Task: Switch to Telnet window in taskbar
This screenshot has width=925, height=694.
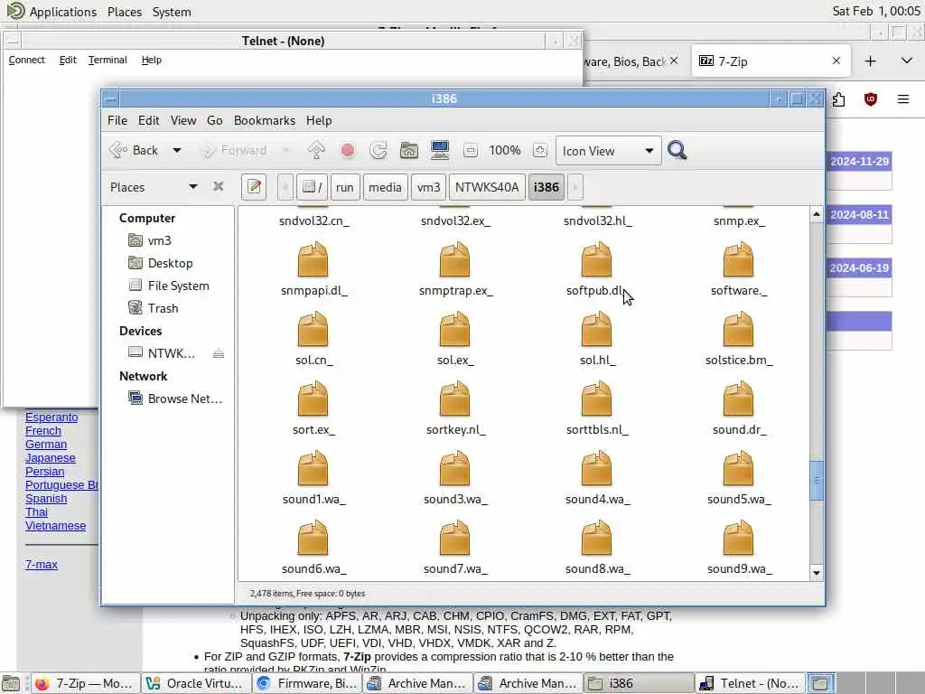Action: 750,683
